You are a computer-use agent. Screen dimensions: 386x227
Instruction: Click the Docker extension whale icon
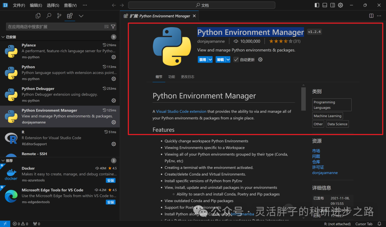click(11, 174)
